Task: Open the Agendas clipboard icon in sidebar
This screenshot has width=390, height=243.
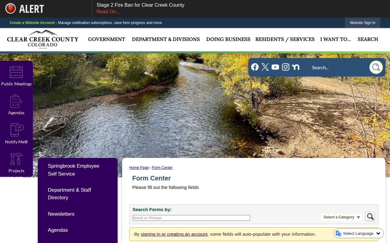Action: [x=16, y=101]
